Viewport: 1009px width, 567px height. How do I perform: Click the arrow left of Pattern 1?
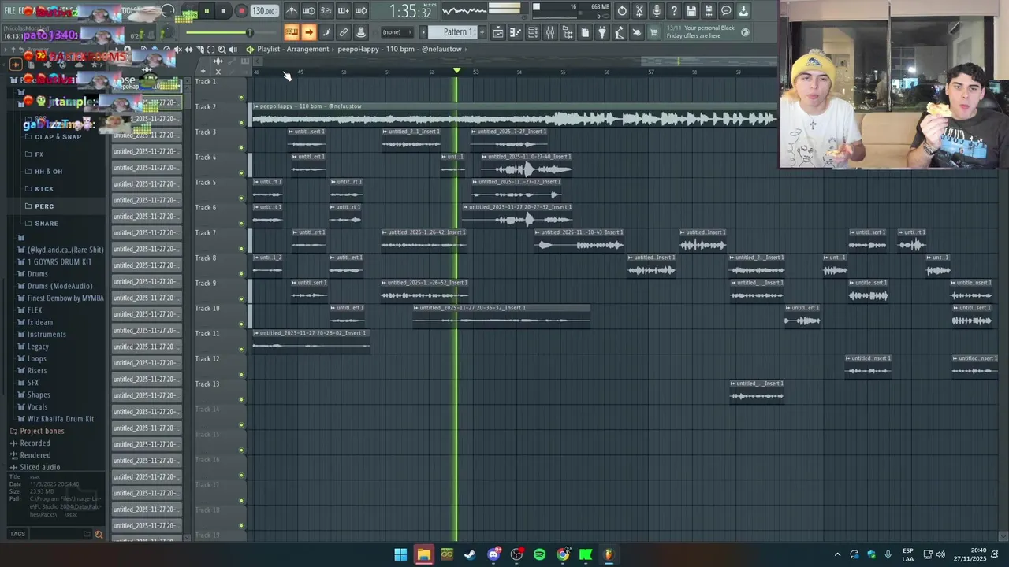[423, 32]
